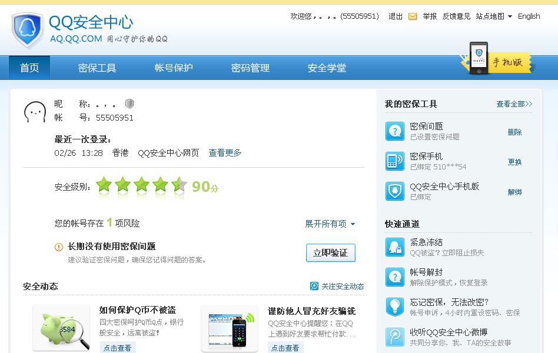Click the user avatar picture
Screen dimensions: 558x353
coord(35,111)
